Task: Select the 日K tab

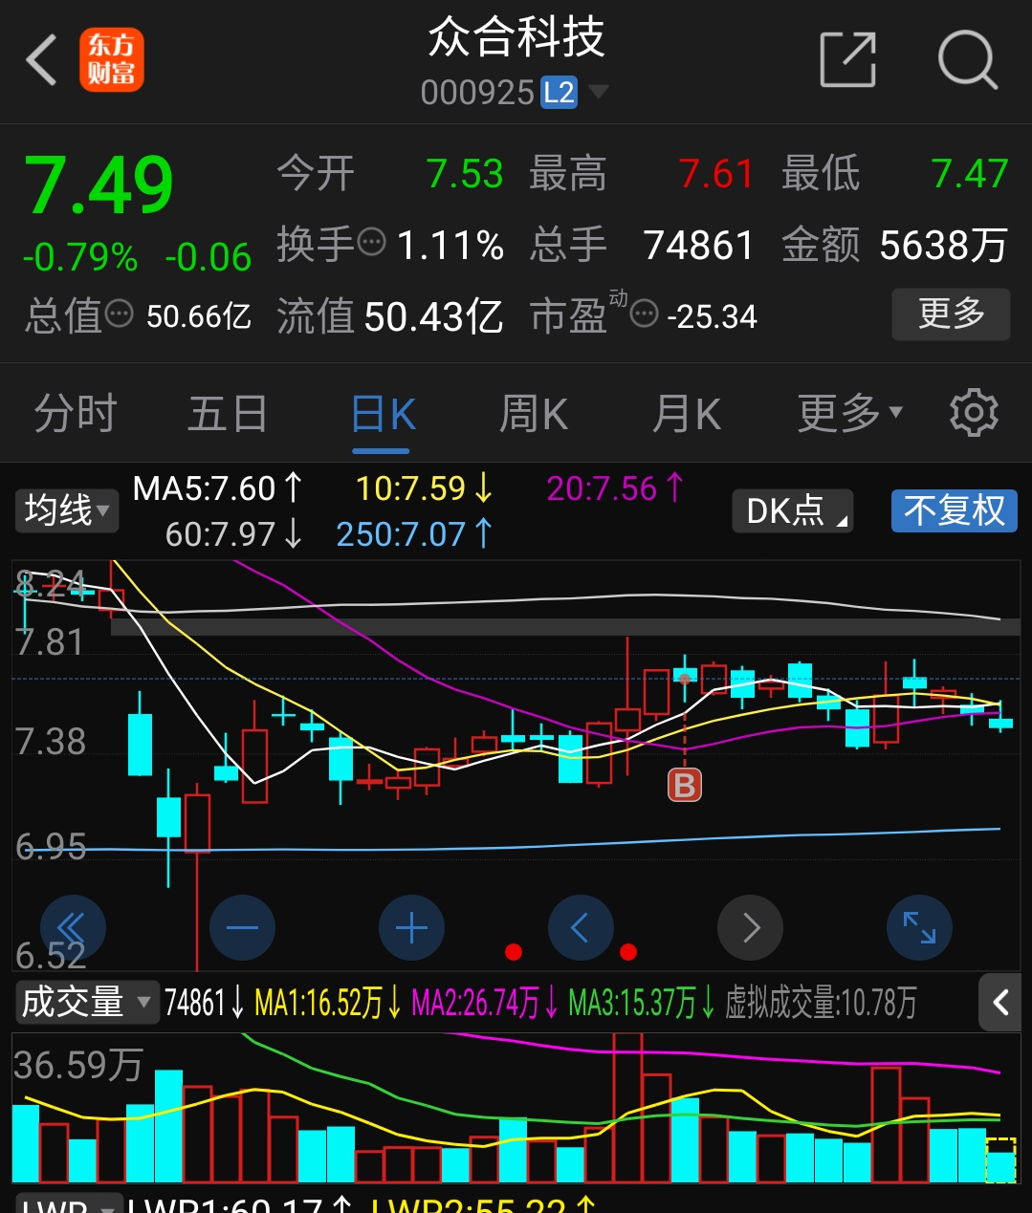Action: coord(383,415)
